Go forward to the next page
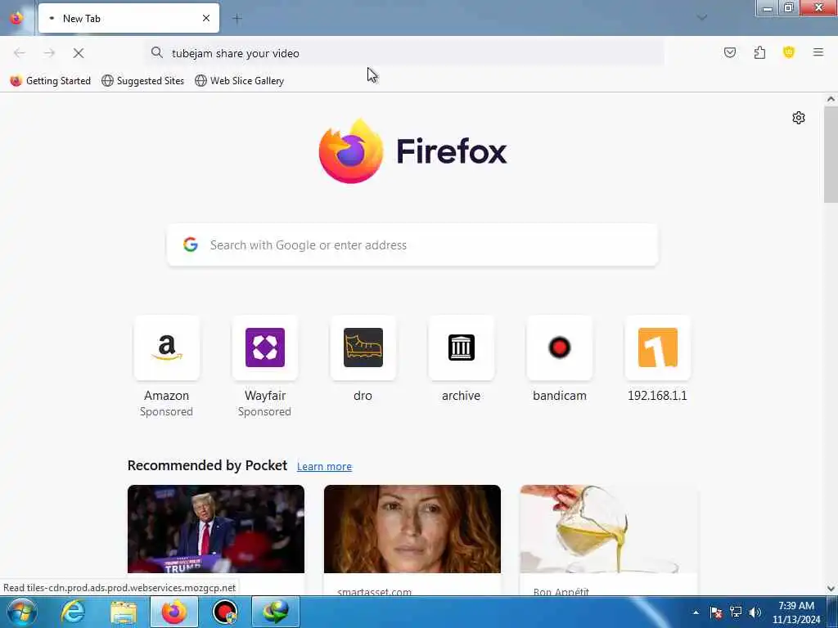Image resolution: width=838 pixels, height=628 pixels. coord(49,53)
